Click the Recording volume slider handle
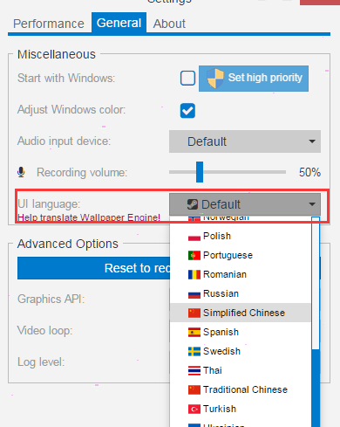This screenshot has width=340, height=427. click(x=200, y=172)
